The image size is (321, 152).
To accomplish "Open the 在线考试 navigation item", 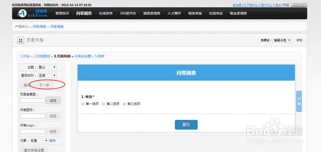I will (x=216, y=13).
